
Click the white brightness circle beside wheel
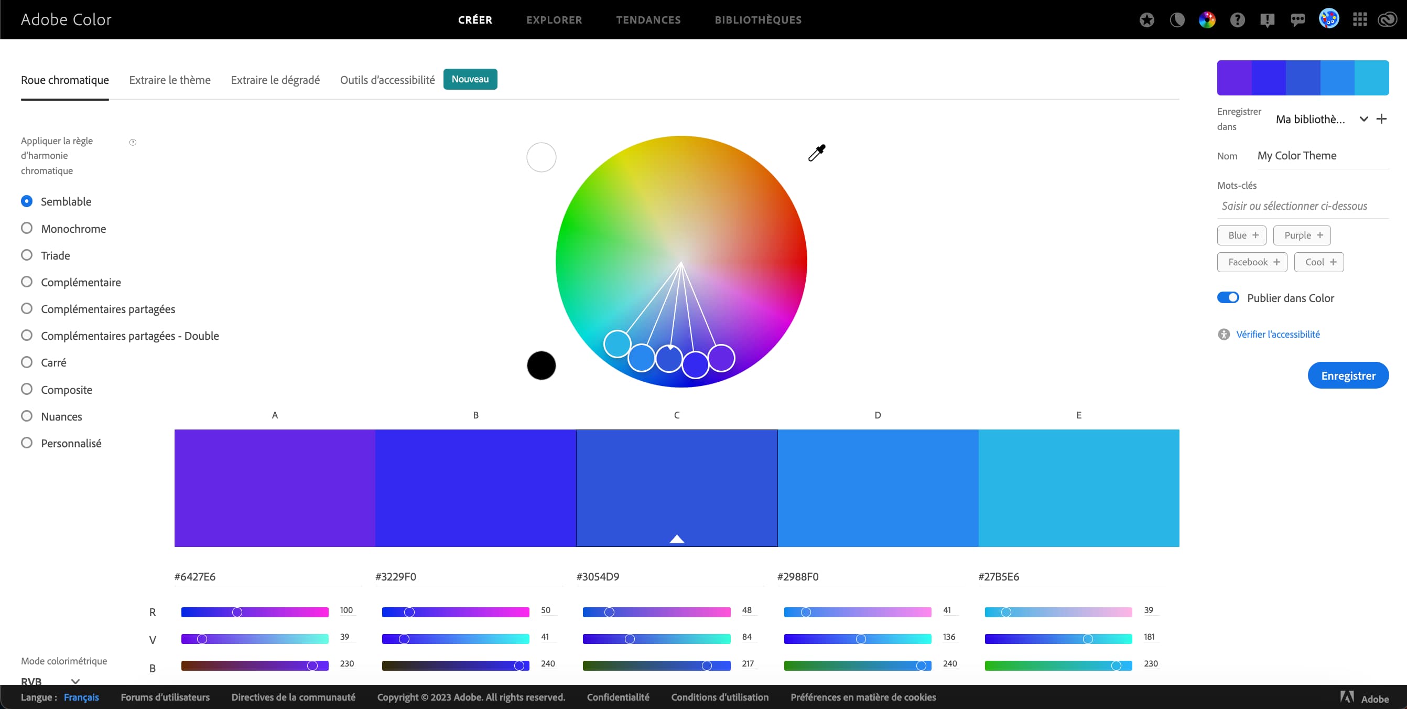542,157
